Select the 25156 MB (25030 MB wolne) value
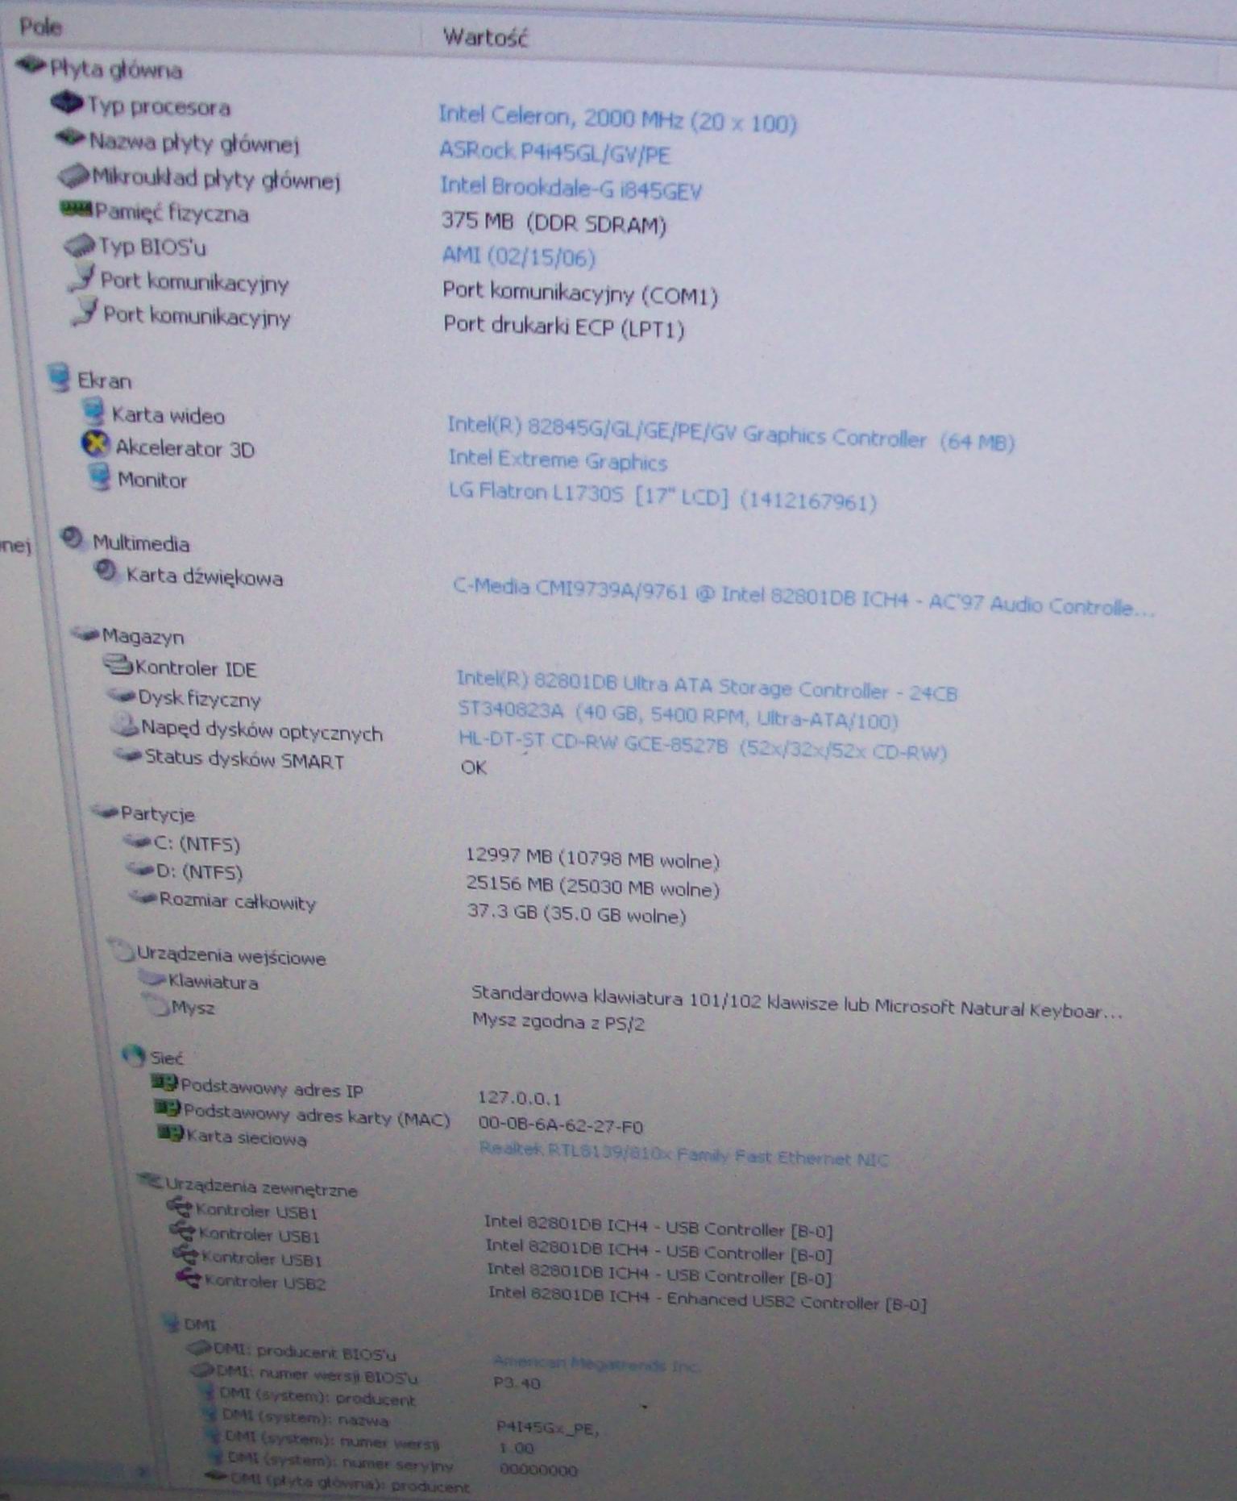Screen dimensions: 1237x1501 593,886
